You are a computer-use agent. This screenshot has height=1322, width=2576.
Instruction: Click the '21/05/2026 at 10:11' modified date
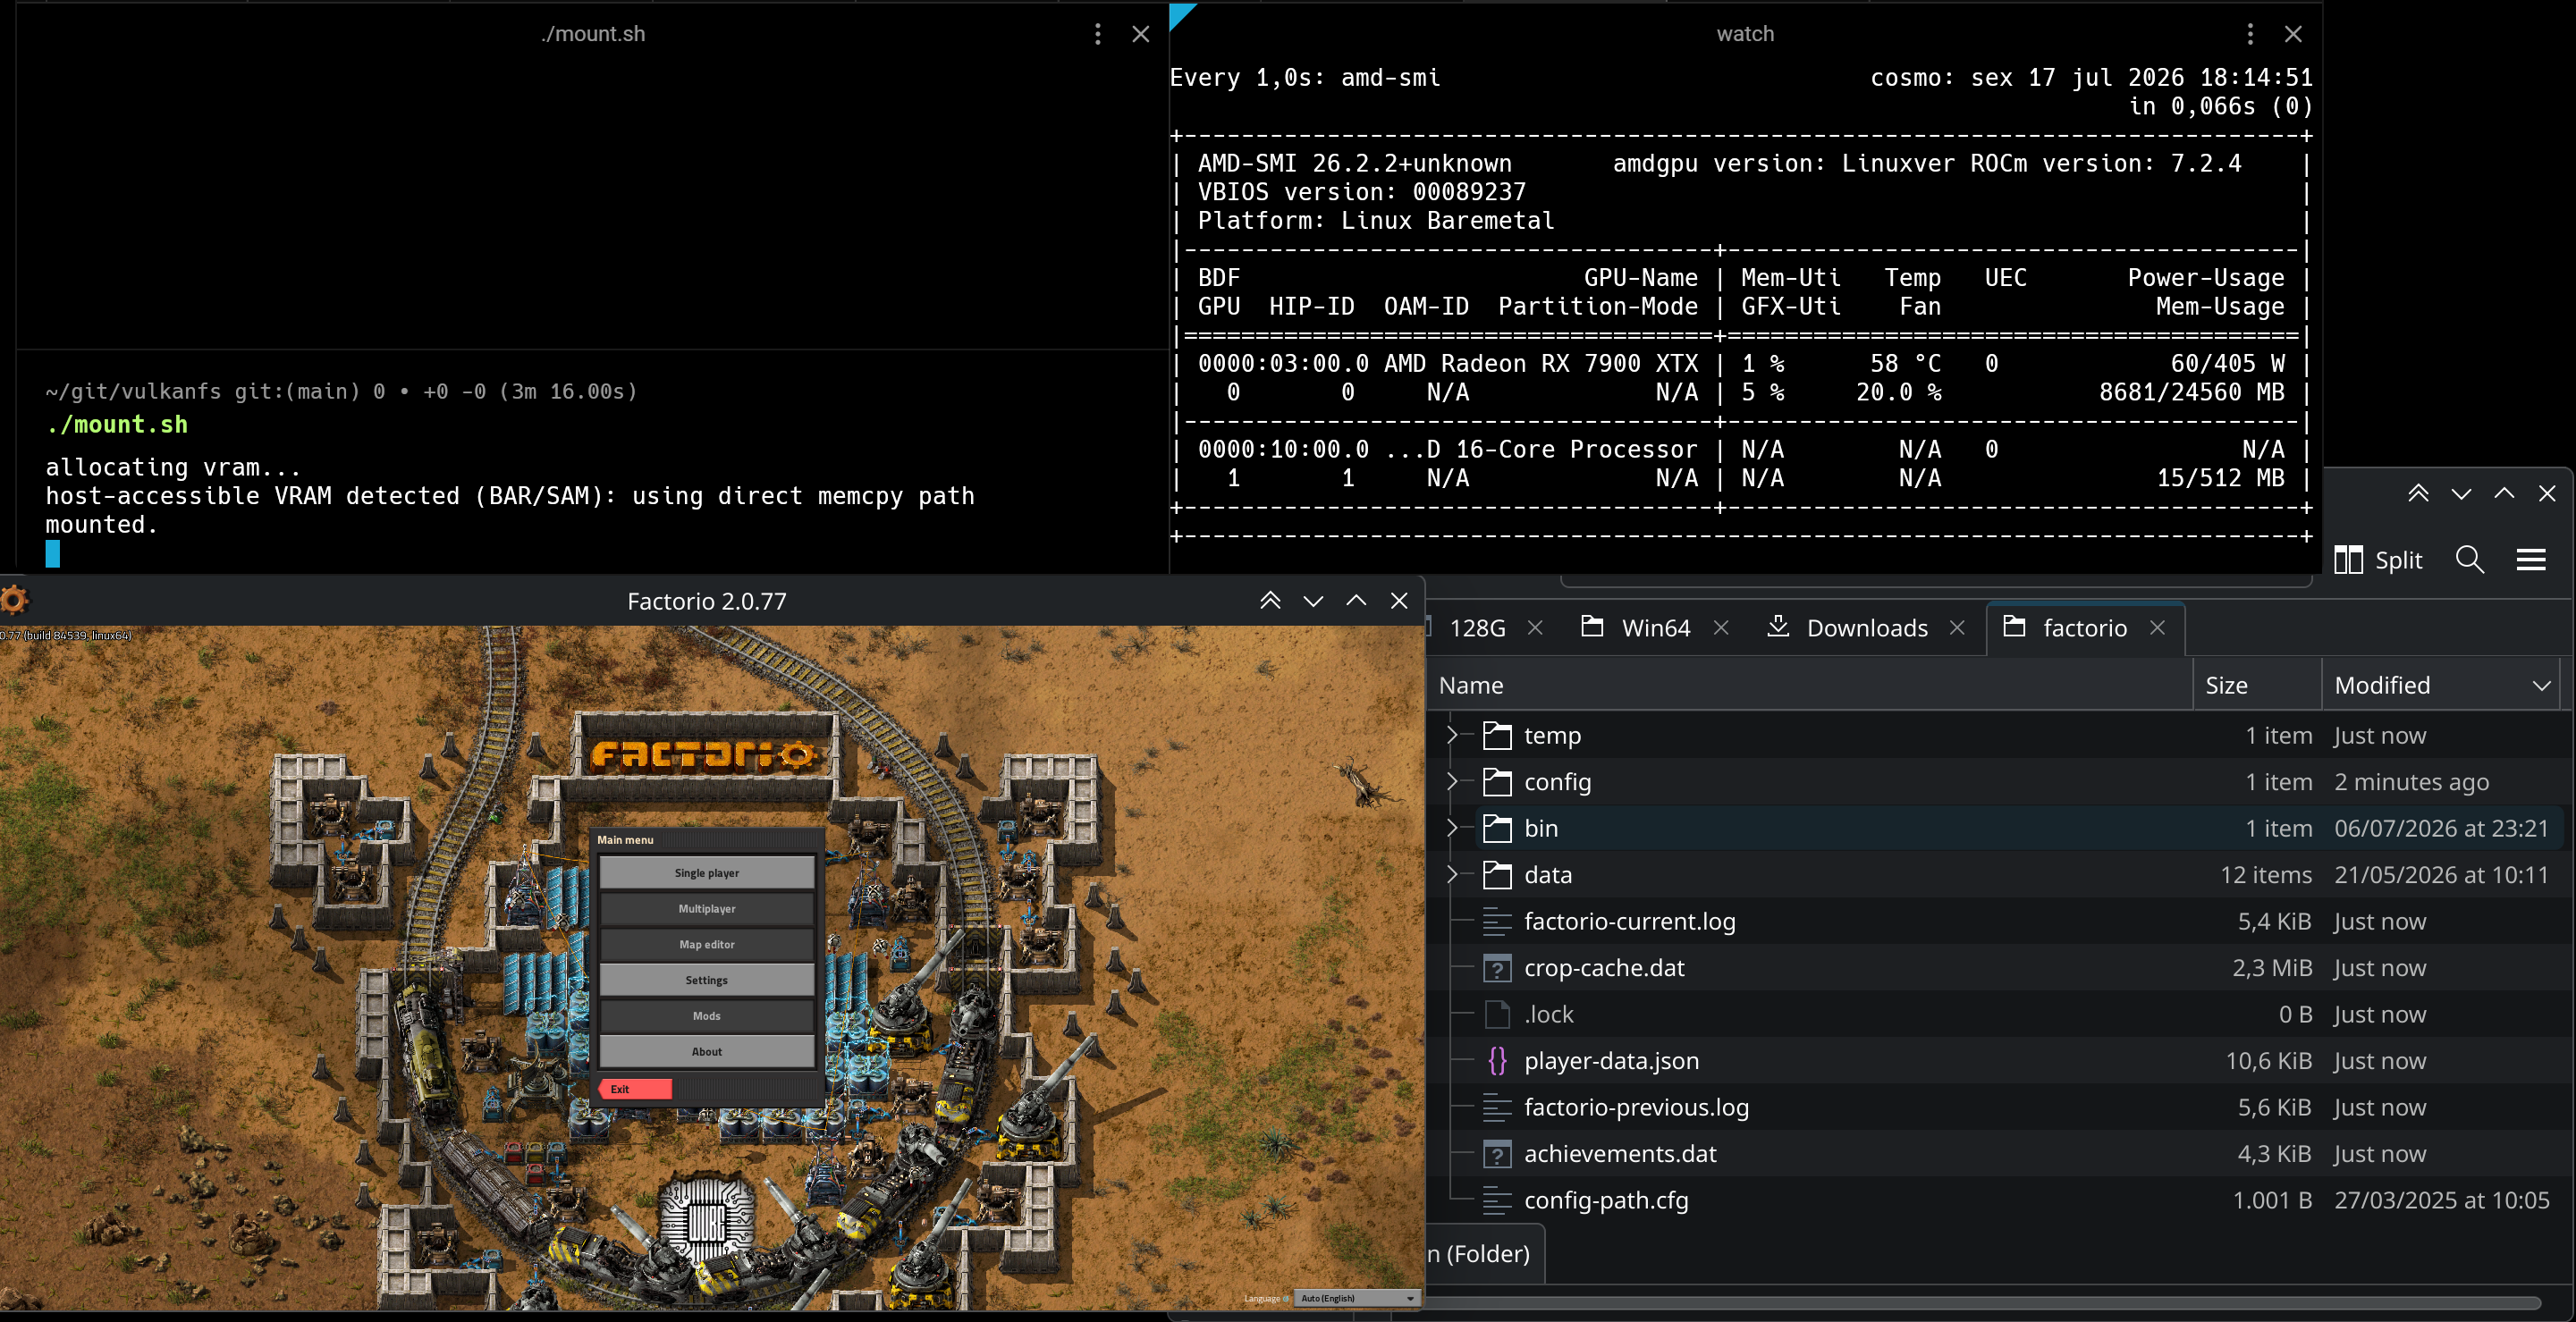tap(2441, 875)
